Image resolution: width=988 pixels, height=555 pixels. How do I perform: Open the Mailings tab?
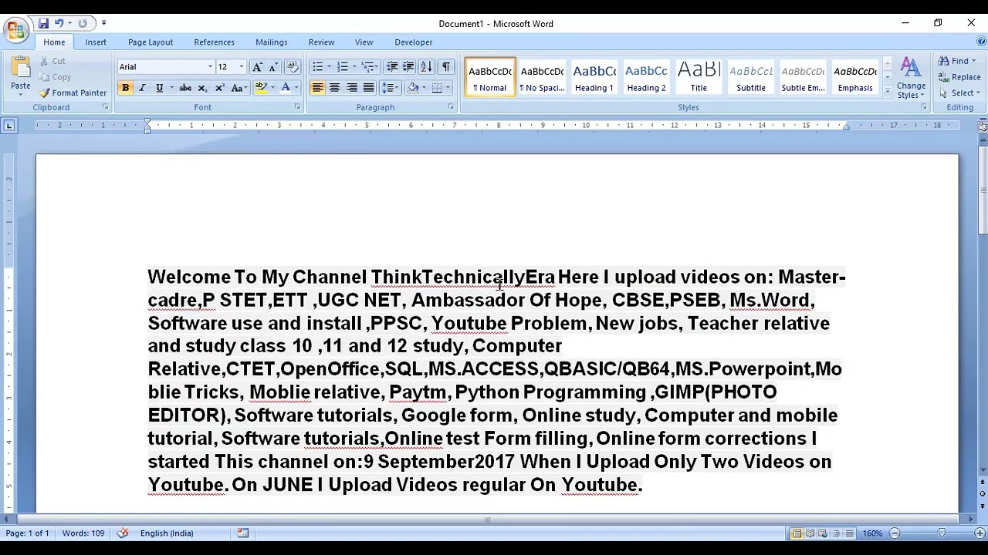(x=271, y=42)
